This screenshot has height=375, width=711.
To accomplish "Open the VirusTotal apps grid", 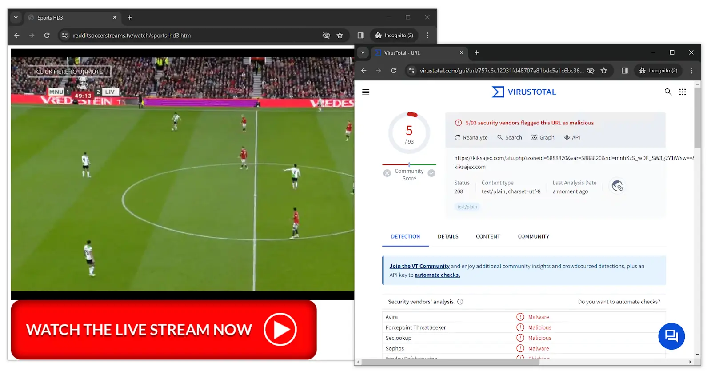I will tap(683, 92).
